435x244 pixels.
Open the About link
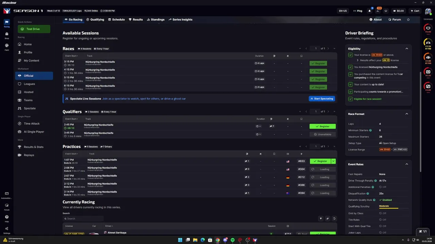pyautogui.click(x=376, y=20)
